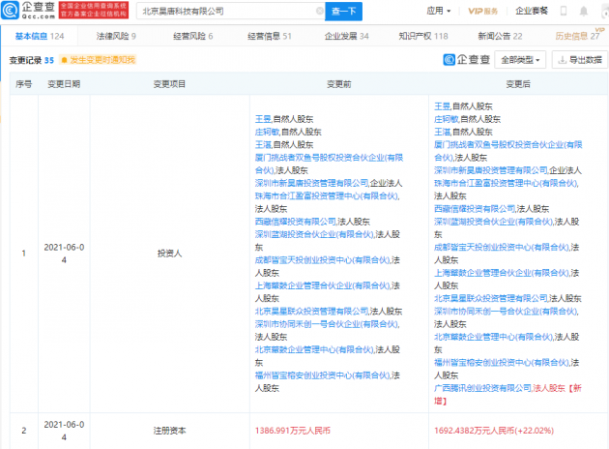Open 王昱 link in 变更前 column

pos(263,119)
